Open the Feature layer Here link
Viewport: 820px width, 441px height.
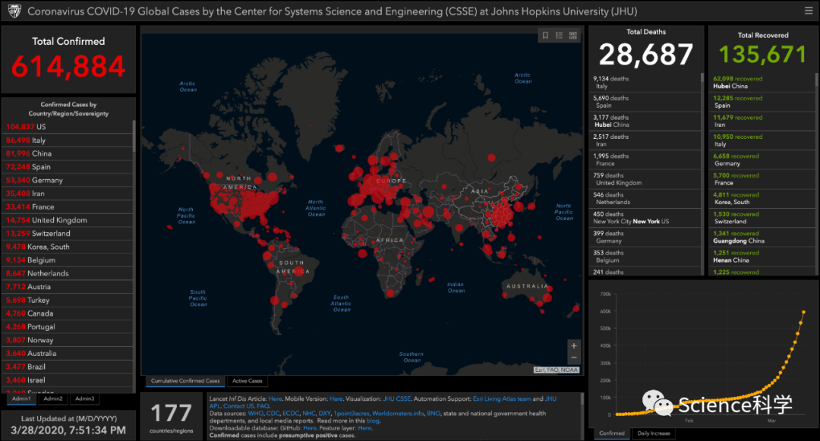click(x=364, y=428)
